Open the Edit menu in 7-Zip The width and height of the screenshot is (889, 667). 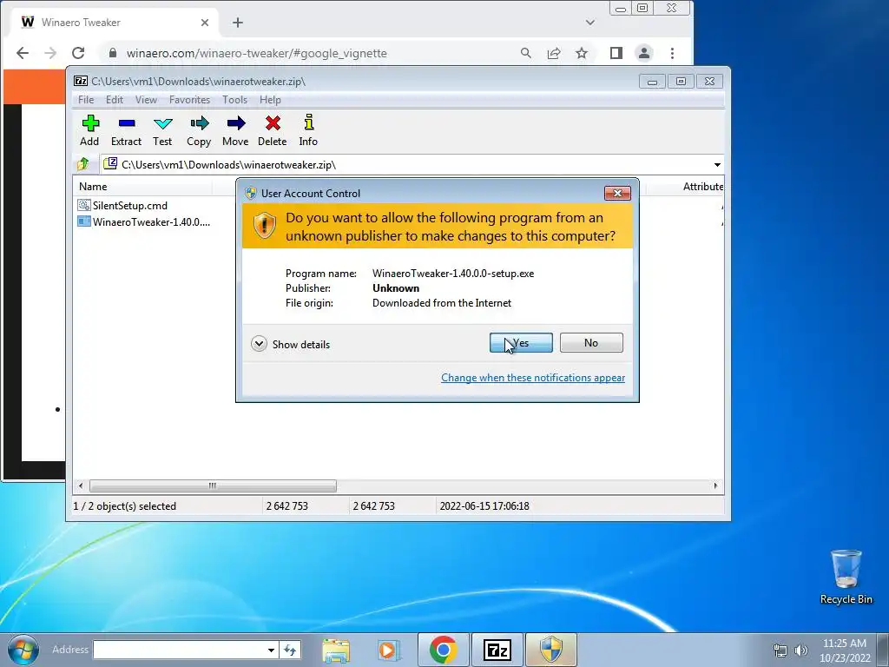tap(115, 100)
